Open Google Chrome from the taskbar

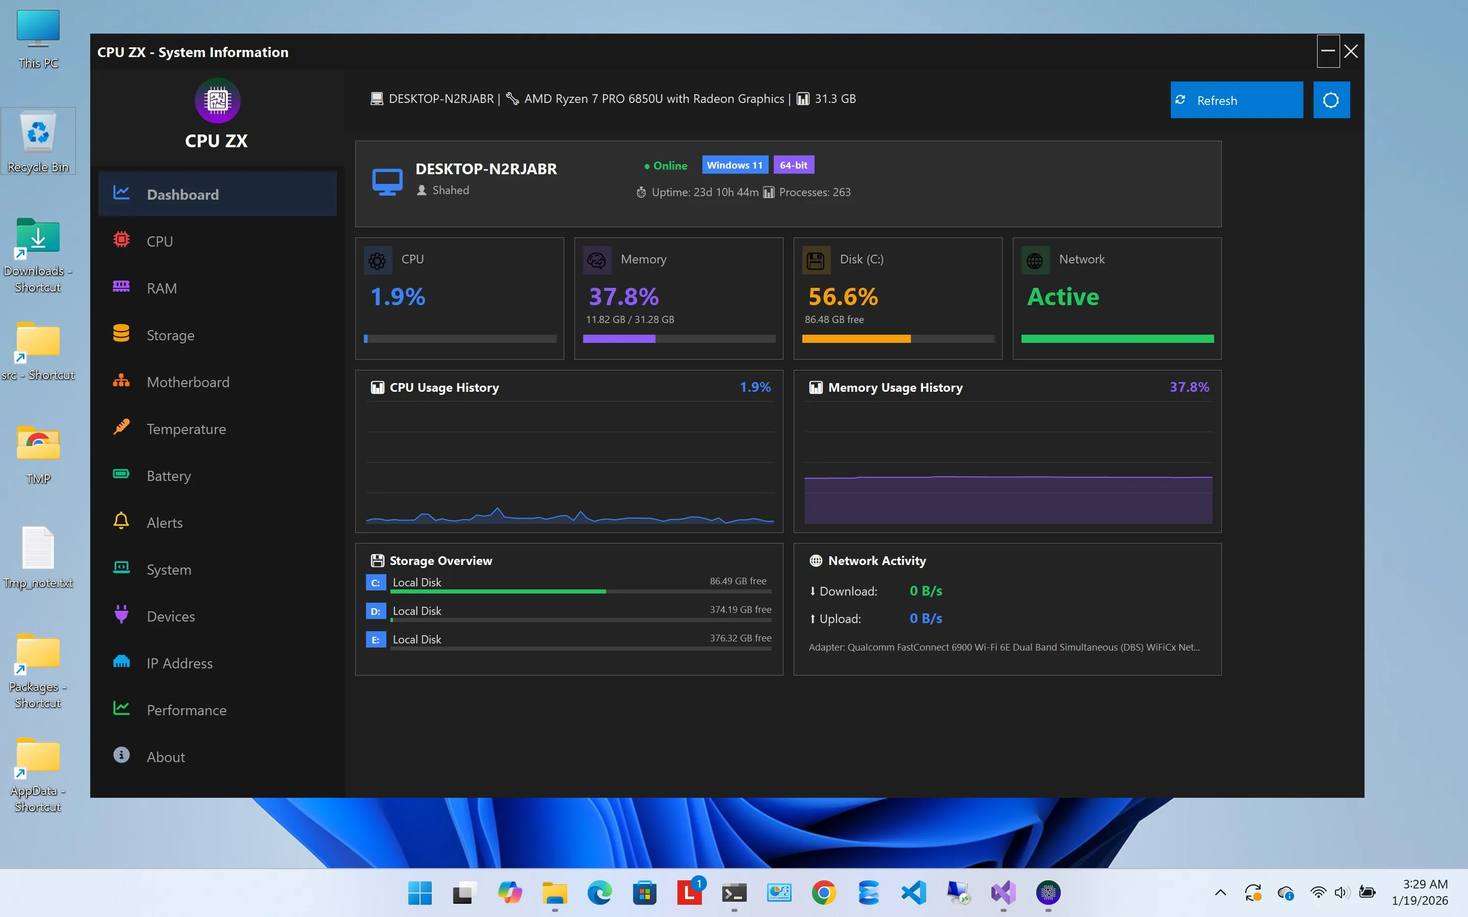(x=824, y=893)
